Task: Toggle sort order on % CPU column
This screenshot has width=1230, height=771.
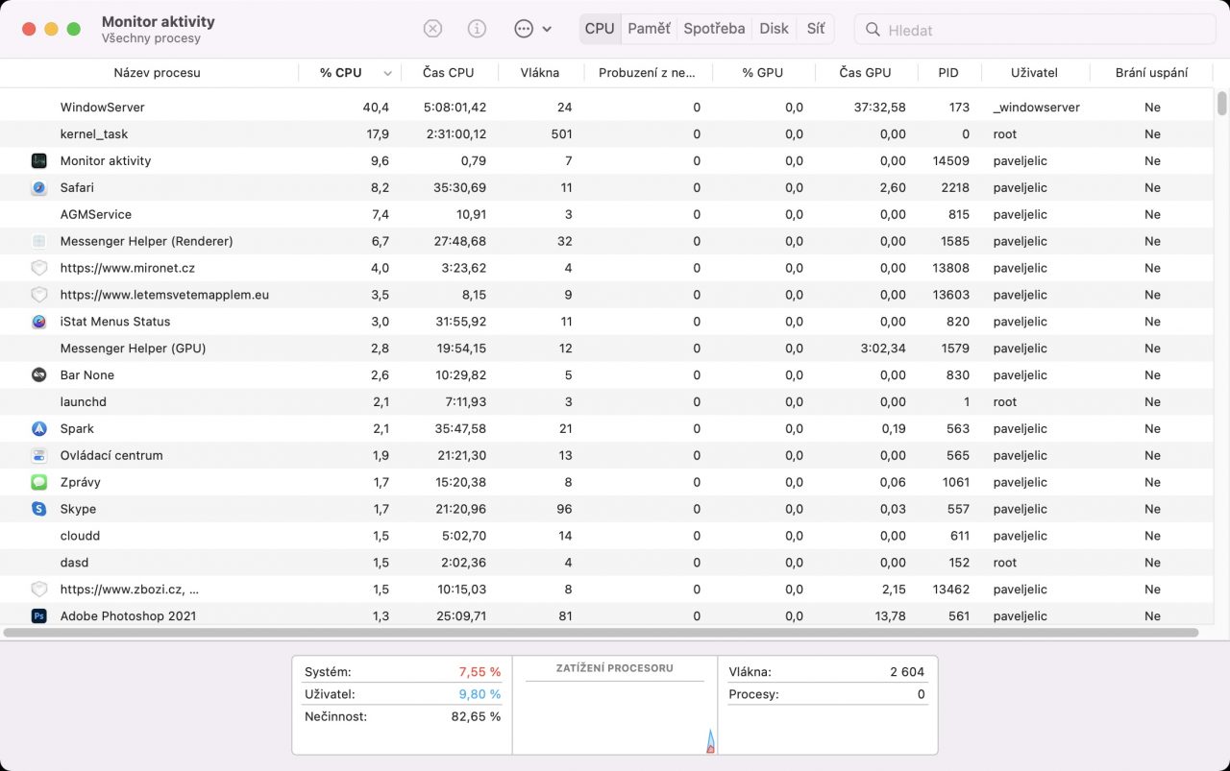Action: tap(346, 73)
